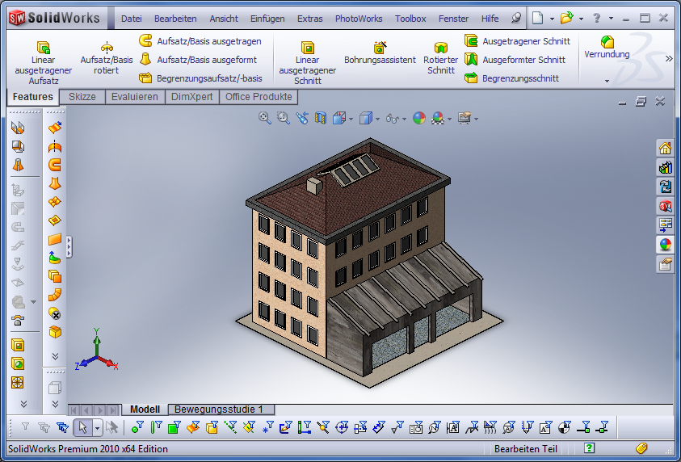Click the green help box in status bar
The image size is (681, 462).
[x=590, y=448]
